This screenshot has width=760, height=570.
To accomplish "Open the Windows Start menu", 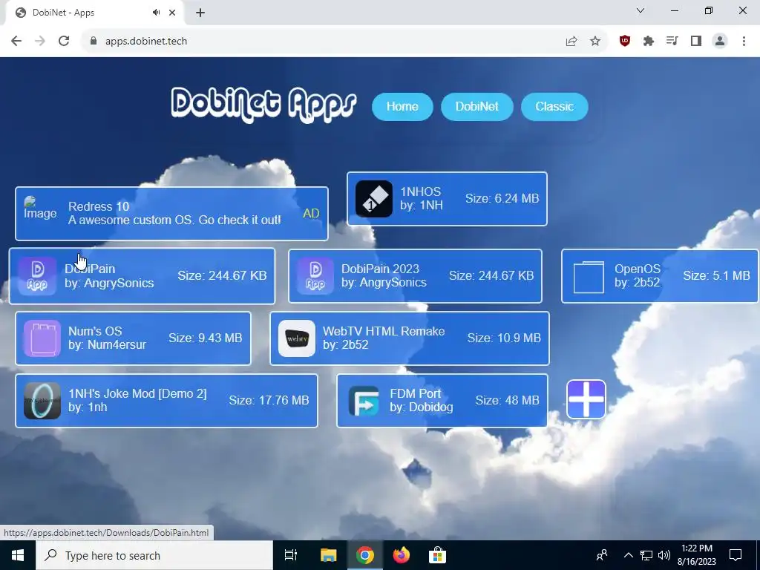I will [x=18, y=555].
